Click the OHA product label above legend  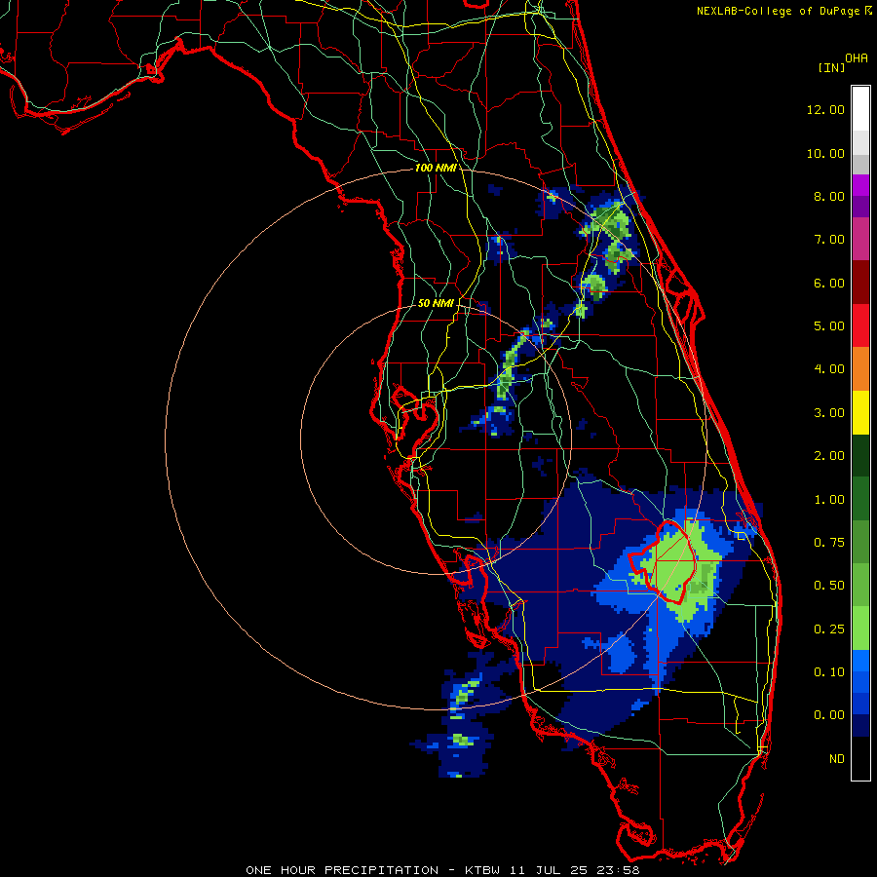[857, 58]
